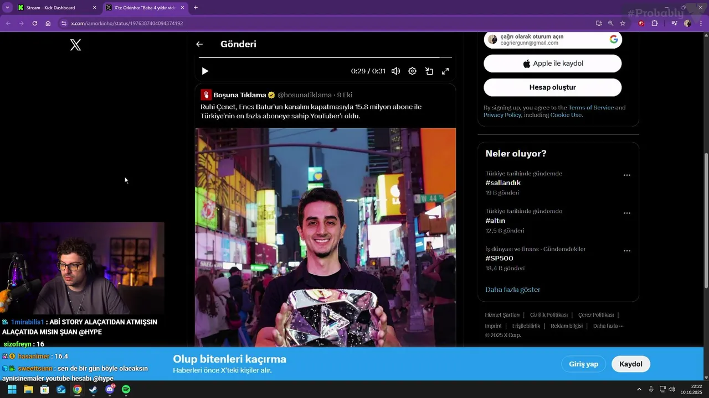
Task: Click Apple ile kaydol button
Action: point(553,64)
